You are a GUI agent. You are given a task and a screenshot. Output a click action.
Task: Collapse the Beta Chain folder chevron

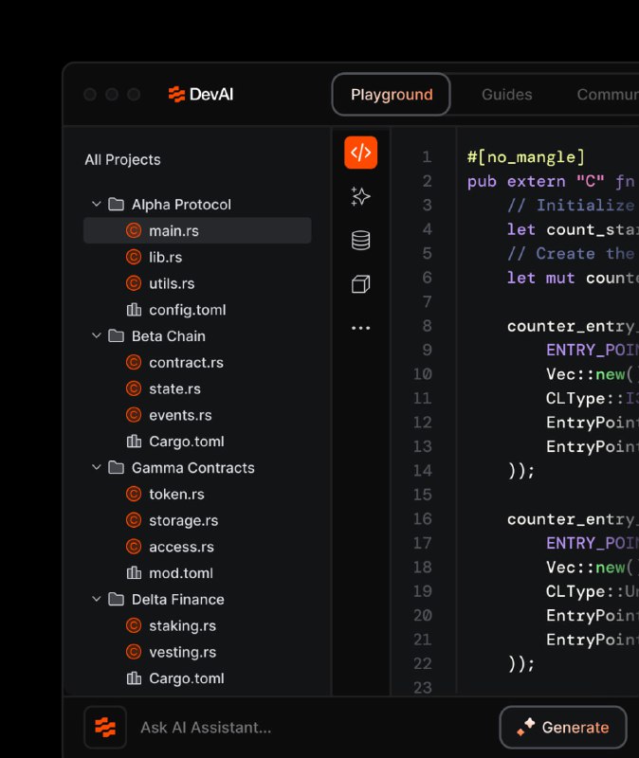point(97,335)
